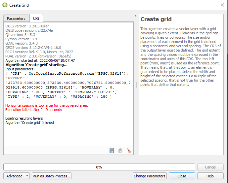Click 'Qt version: 5.15.3' line
This screenshot has width=228, height=183.
pyautogui.click(x=20, y=35)
